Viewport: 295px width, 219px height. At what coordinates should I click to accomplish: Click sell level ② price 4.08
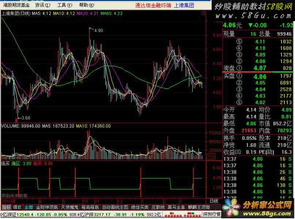coord(260,61)
